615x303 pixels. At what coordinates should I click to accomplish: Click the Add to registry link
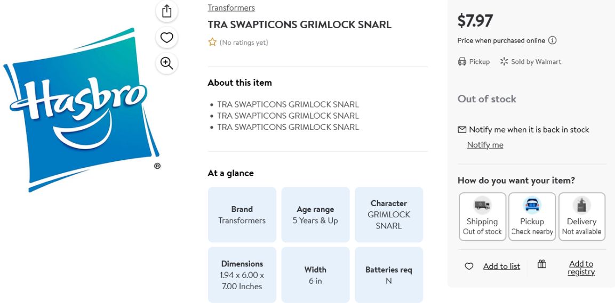[x=581, y=268]
